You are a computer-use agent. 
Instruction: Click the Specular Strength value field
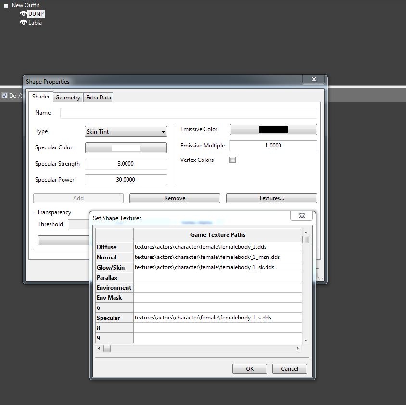pyautogui.click(x=126, y=164)
